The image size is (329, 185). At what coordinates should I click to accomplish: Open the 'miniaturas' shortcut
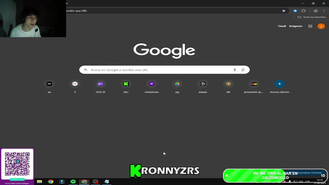pos(152,87)
